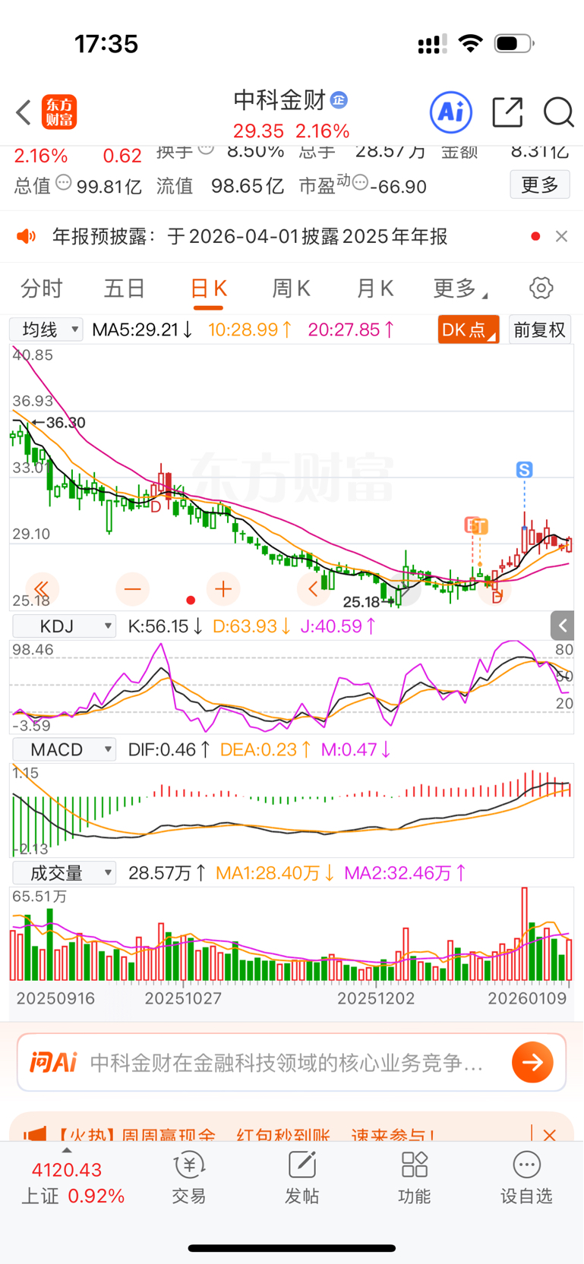The width and height of the screenshot is (584, 1264).
Task: Tap MA5:29.21 value
Action: 142,329
